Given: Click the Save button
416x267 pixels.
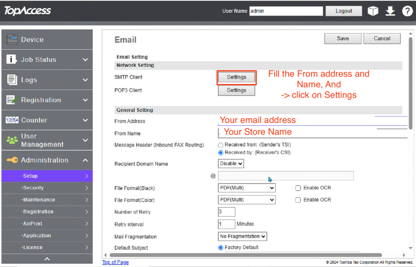Looking at the screenshot, I should [x=342, y=38].
